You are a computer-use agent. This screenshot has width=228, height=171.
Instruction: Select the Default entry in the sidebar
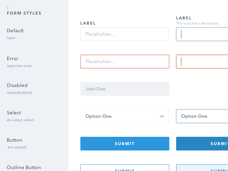click(x=15, y=30)
